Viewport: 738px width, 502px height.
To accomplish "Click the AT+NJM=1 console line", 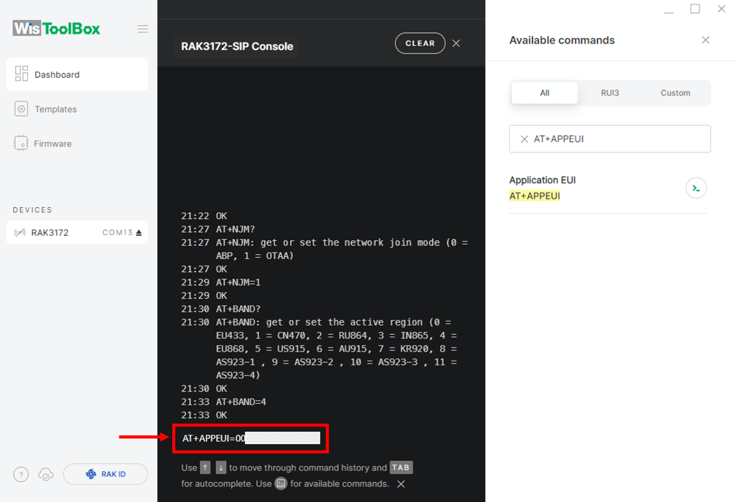I will [x=238, y=282].
